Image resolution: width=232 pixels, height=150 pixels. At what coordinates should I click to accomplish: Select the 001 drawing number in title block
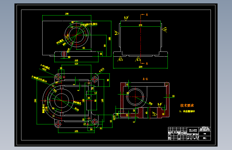(205, 138)
